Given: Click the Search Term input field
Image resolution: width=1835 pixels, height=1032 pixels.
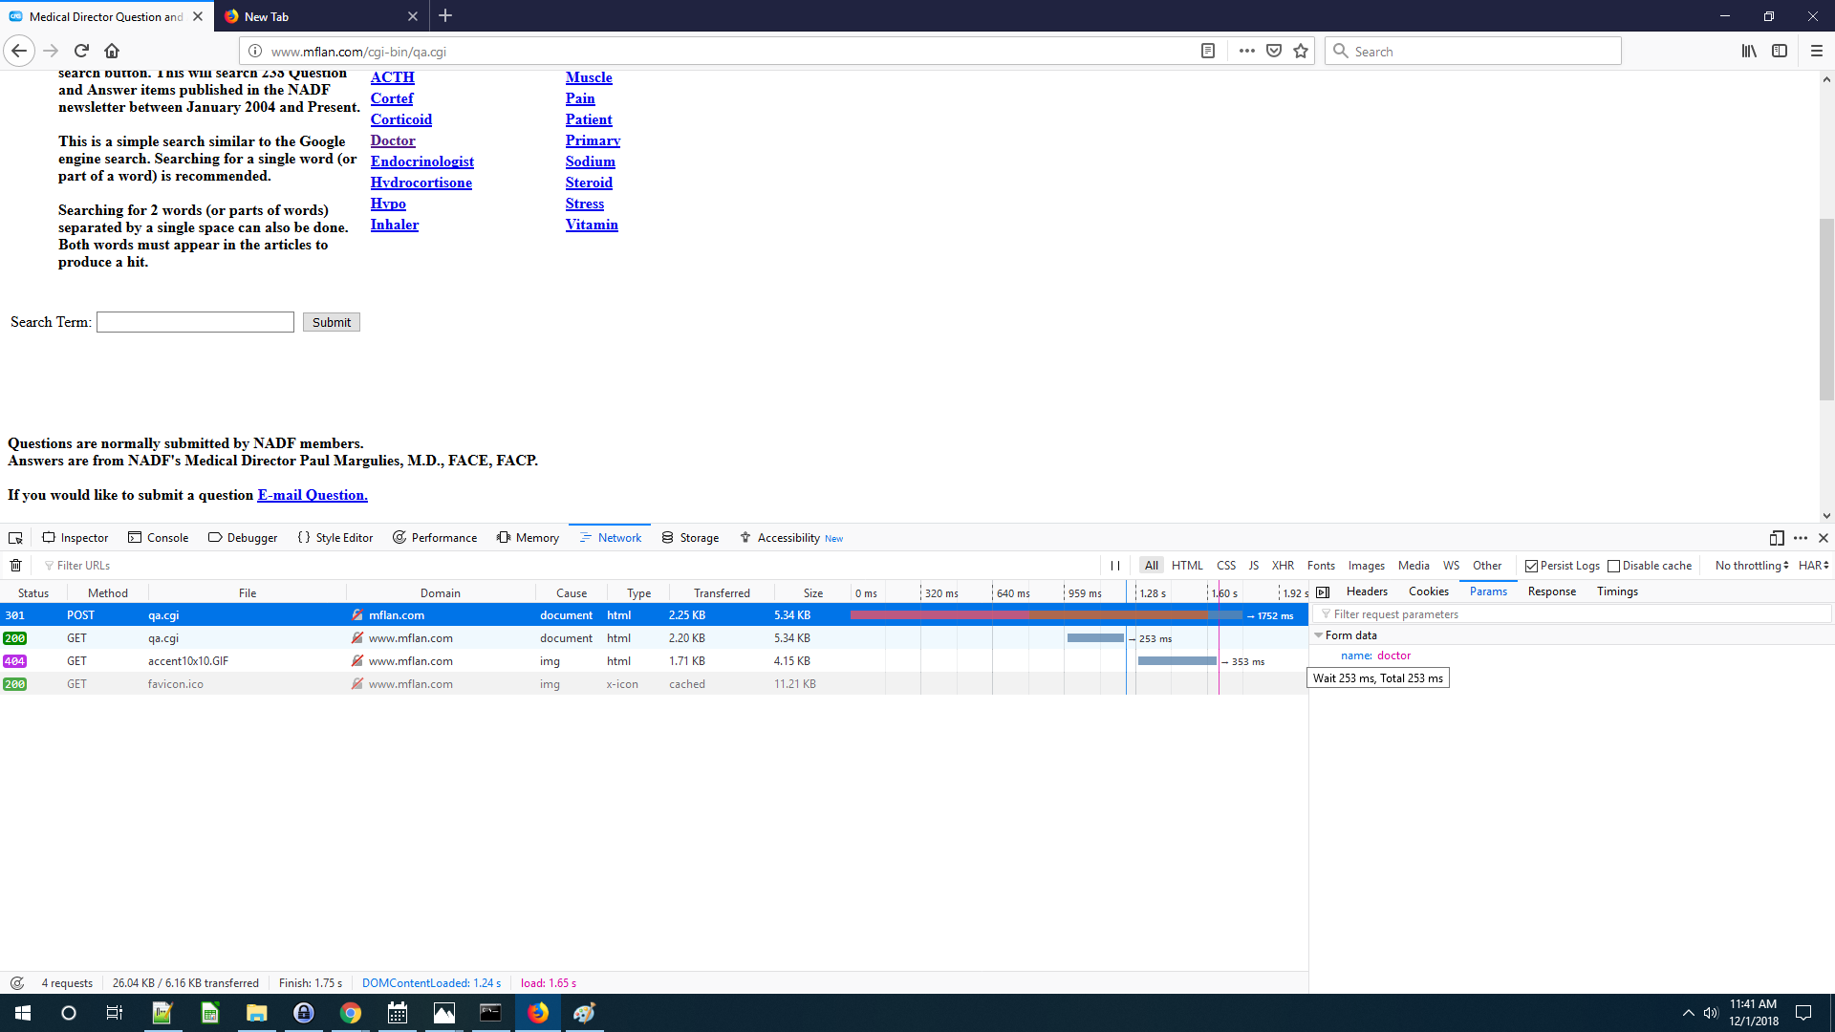Looking at the screenshot, I should (195, 322).
